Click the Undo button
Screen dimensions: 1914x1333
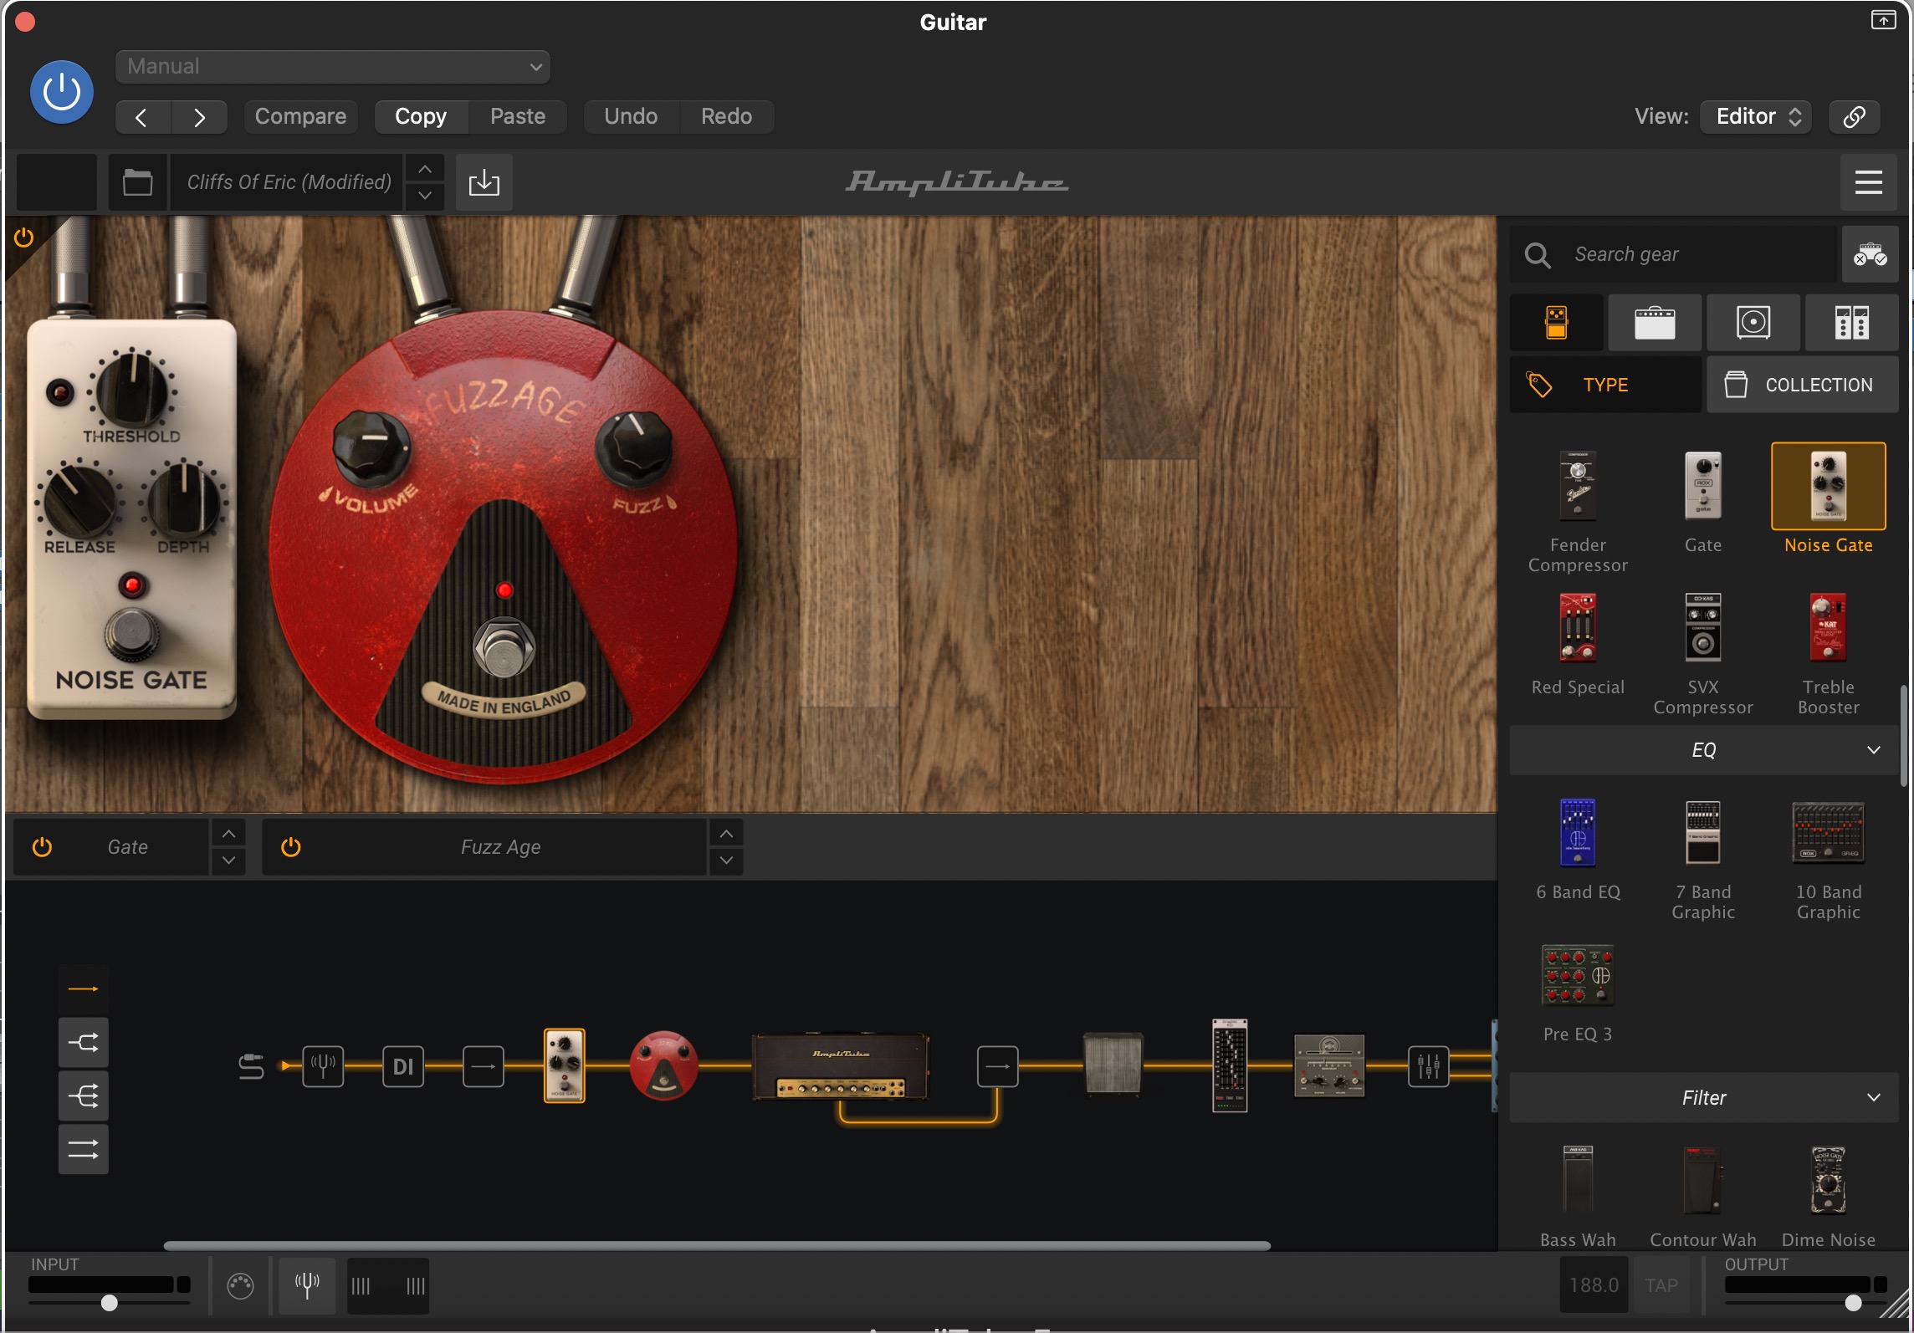pos(631,116)
